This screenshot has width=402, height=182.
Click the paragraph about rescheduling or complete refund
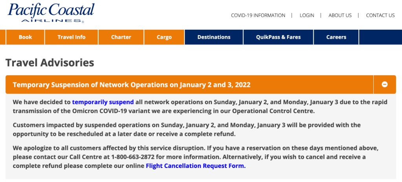(186, 130)
